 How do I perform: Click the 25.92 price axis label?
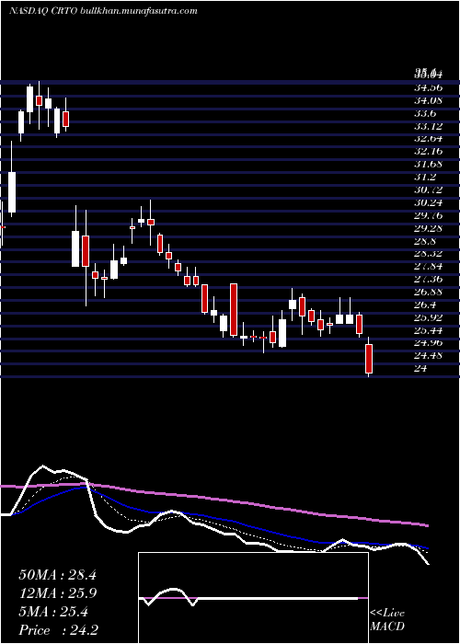click(428, 318)
